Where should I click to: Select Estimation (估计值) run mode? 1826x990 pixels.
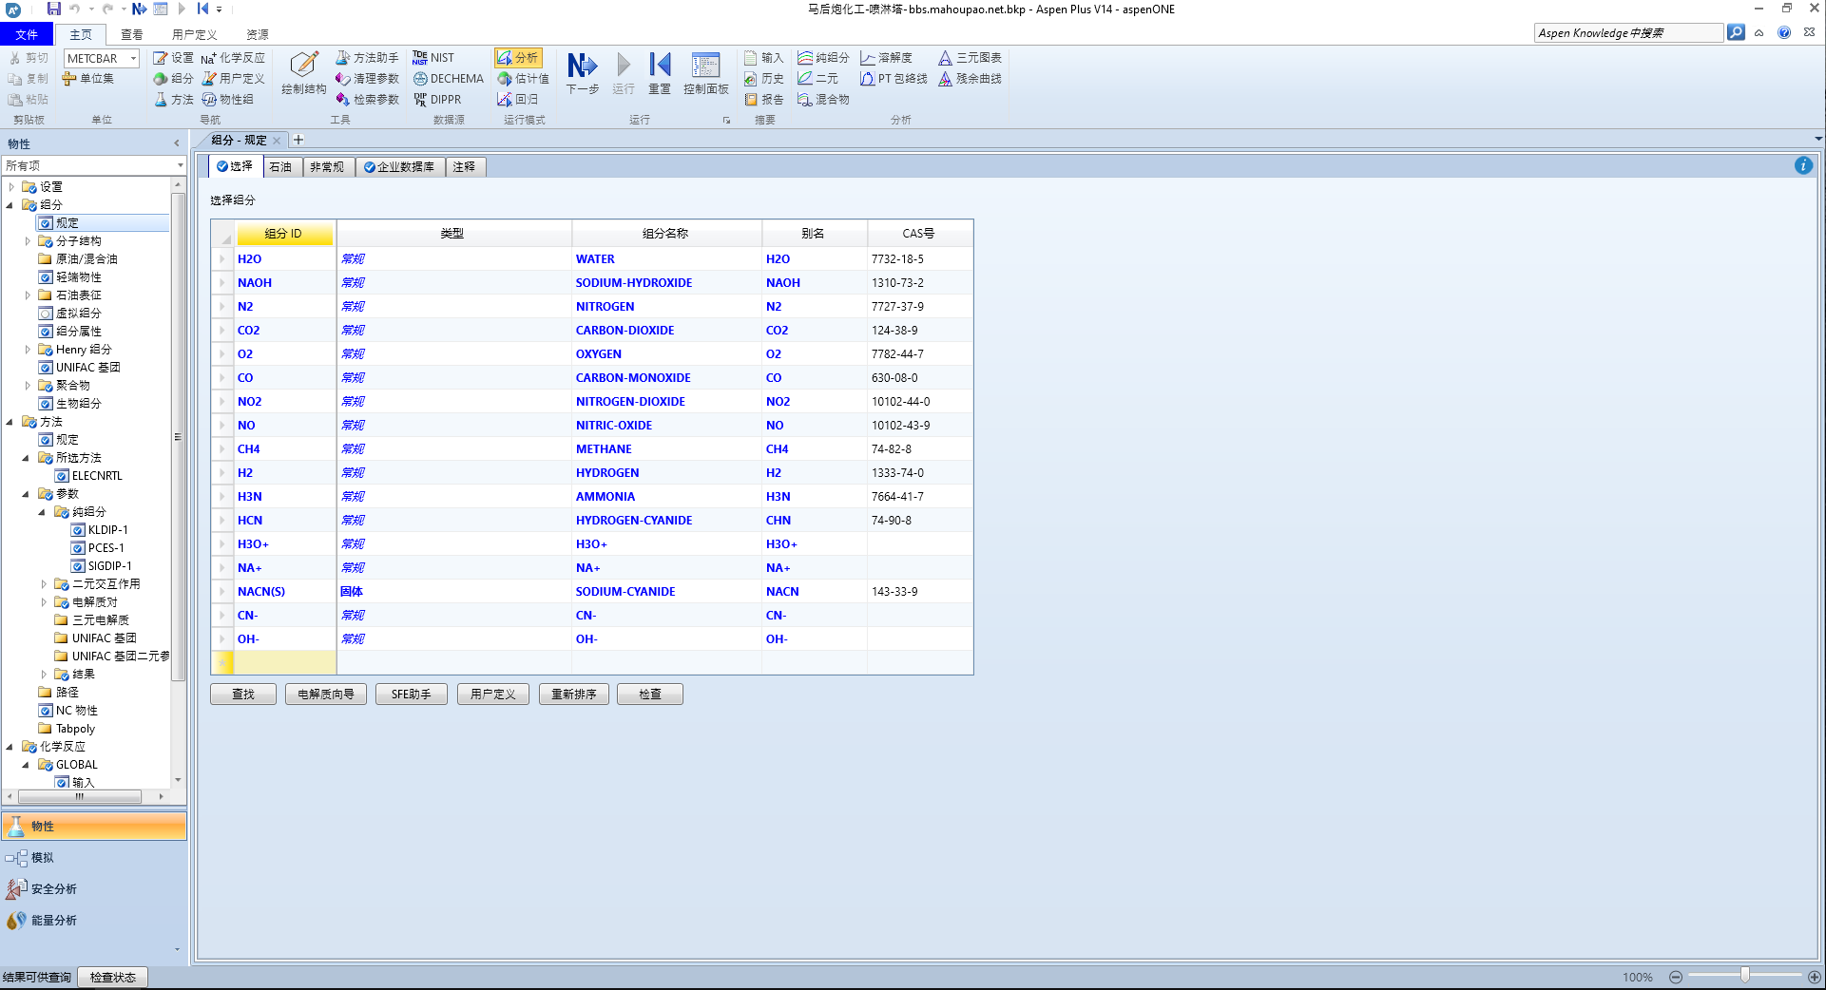(524, 79)
